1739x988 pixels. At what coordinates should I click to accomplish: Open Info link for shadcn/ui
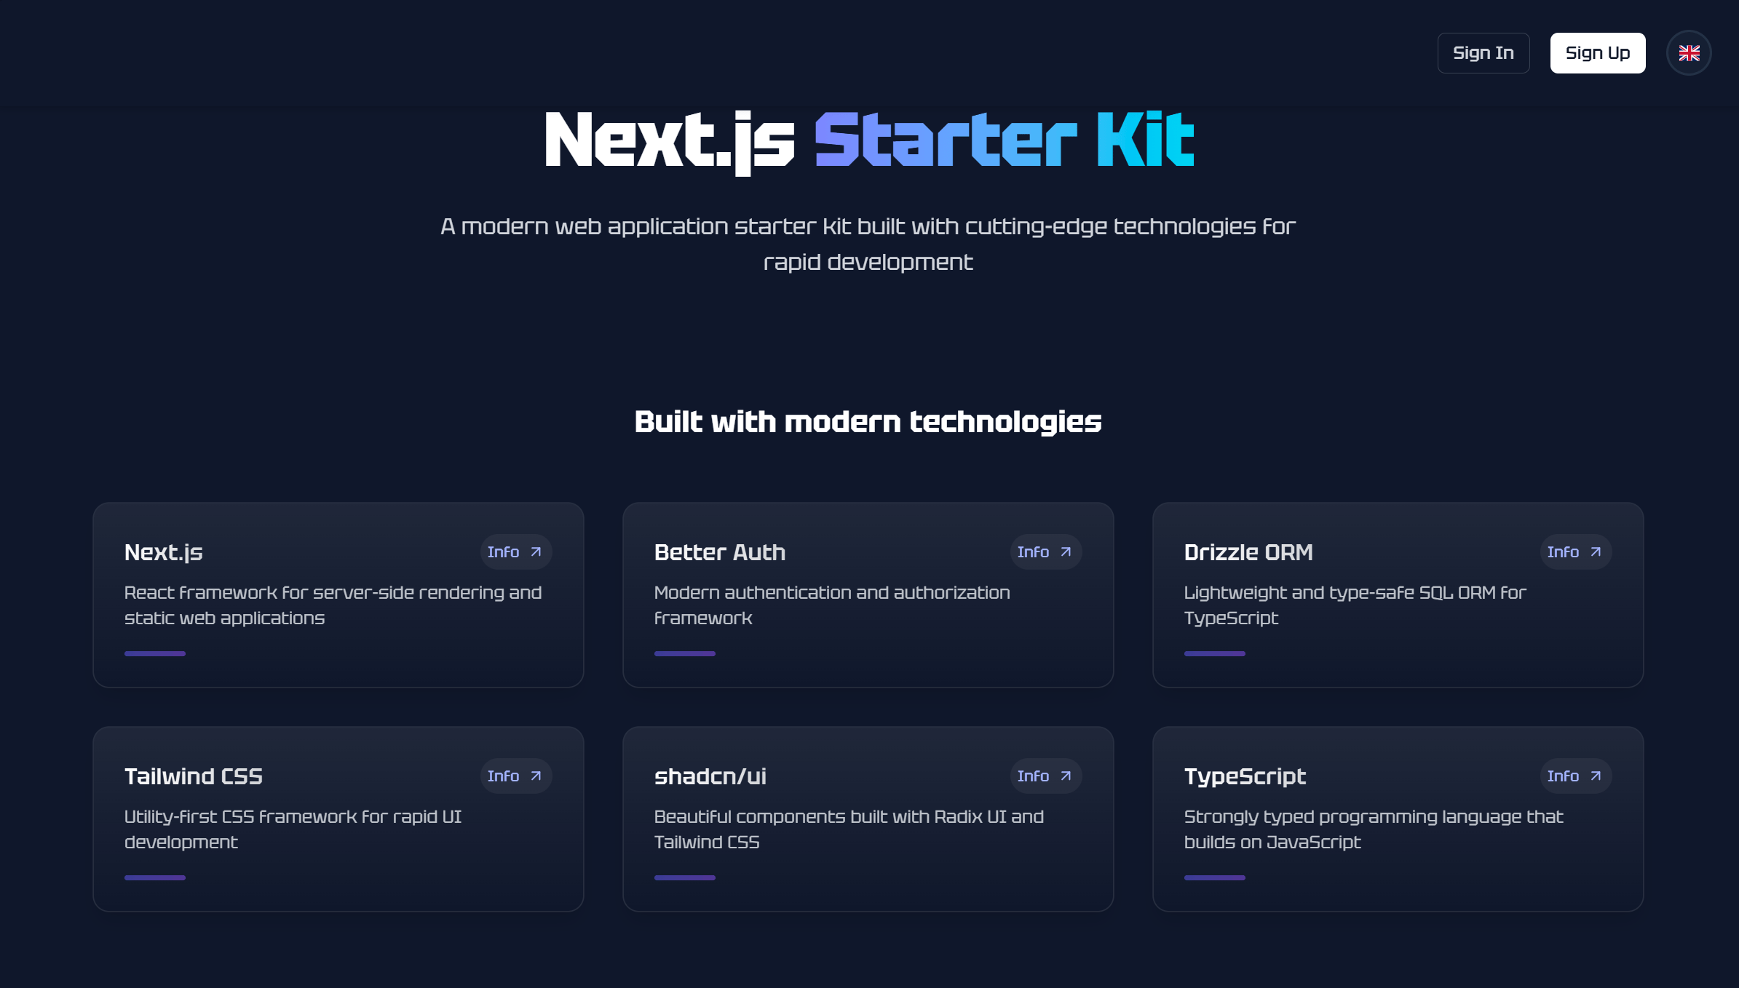tap(1045, 776)
